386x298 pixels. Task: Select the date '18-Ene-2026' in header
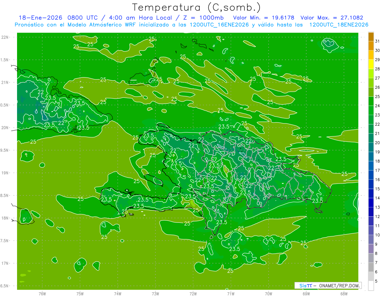(x=41, y=18)
